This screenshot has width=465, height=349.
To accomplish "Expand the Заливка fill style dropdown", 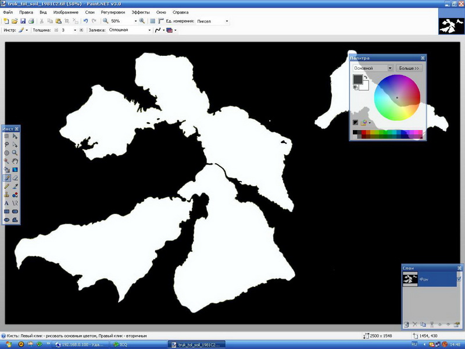I will pyautogui.click(x=149, y=30).
